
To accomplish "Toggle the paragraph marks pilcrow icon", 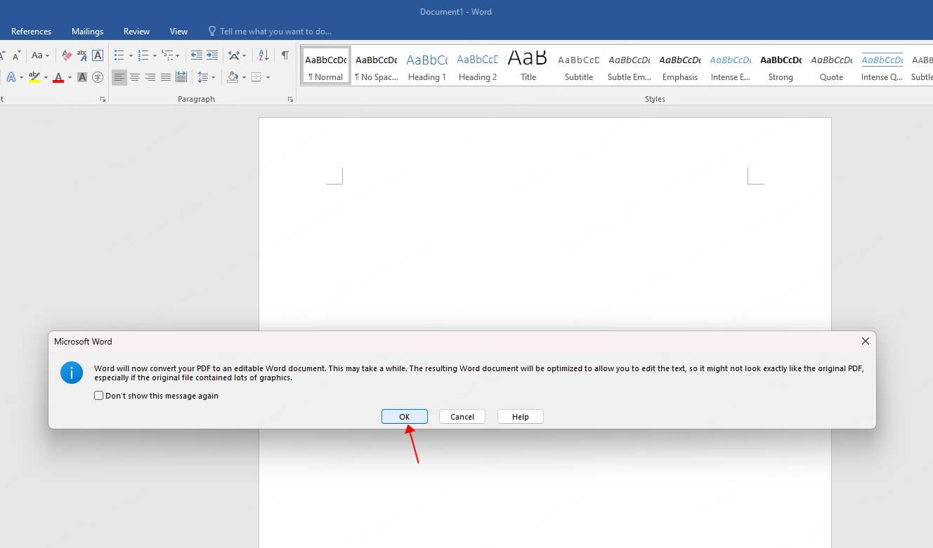I will [285, 55].
